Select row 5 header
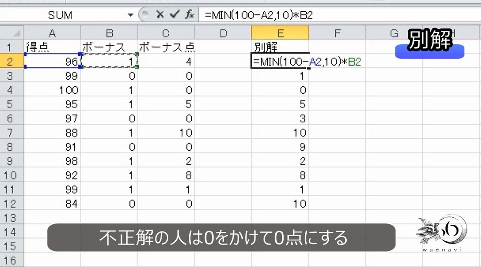481x267 pixels. coord(12,104)
